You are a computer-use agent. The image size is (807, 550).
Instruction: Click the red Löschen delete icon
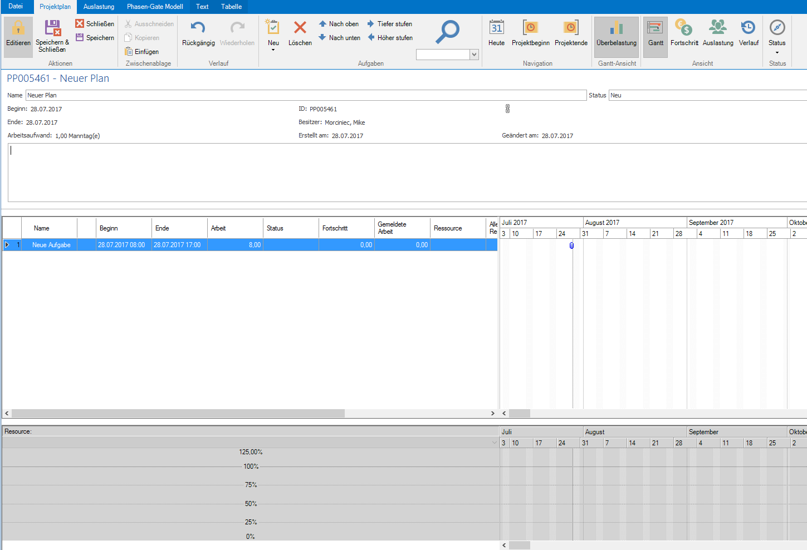click(x=300, y=28)
